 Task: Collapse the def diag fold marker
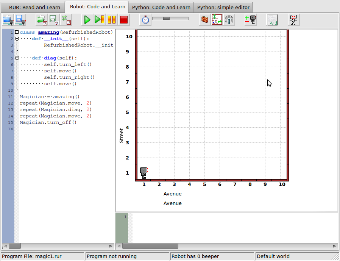(17, 58)
